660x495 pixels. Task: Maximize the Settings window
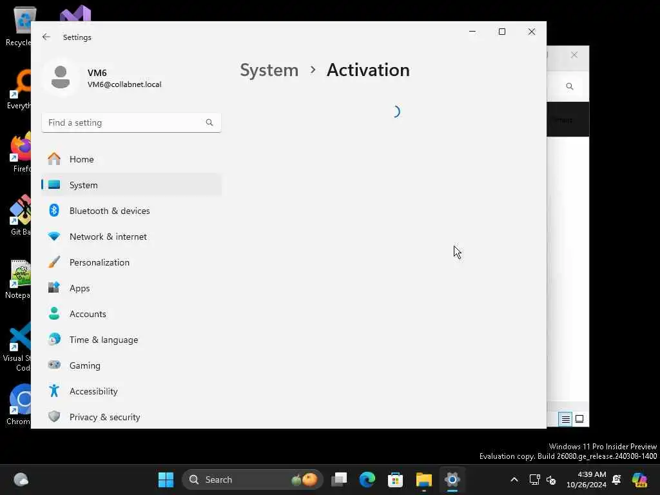point(501,32)
